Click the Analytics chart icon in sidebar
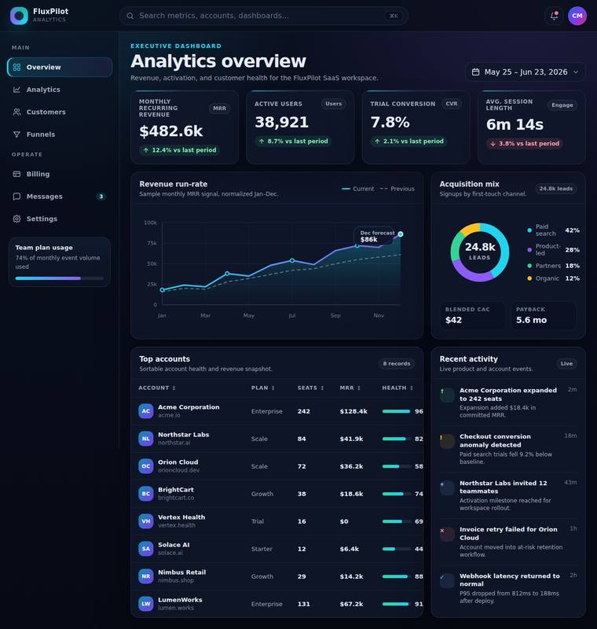Screen dimensions: 597x629 [x=16, y=90]
